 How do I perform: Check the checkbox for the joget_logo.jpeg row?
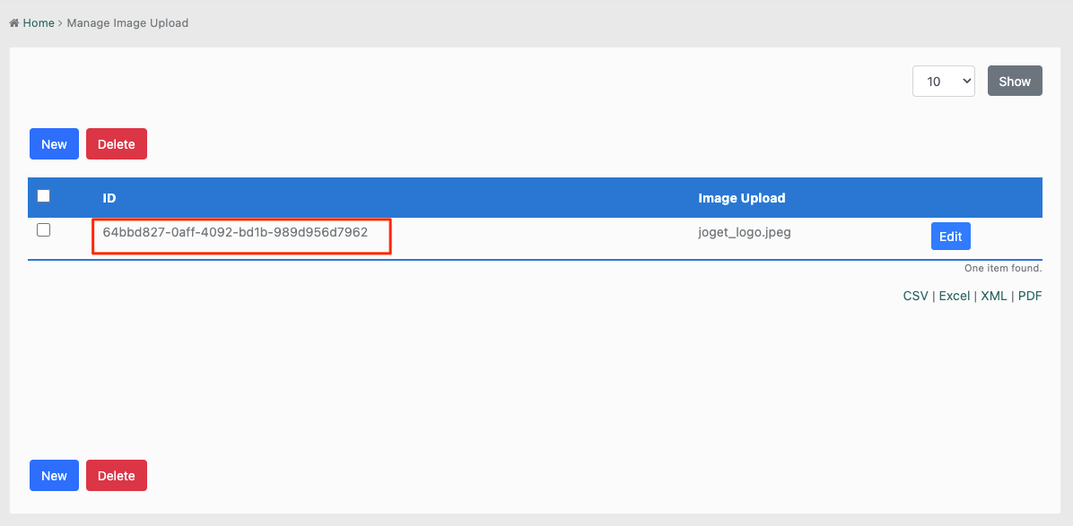[43, 230]
